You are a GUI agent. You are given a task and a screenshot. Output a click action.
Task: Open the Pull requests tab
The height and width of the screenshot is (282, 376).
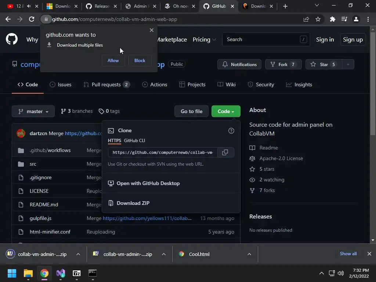[x=107, y=85]
